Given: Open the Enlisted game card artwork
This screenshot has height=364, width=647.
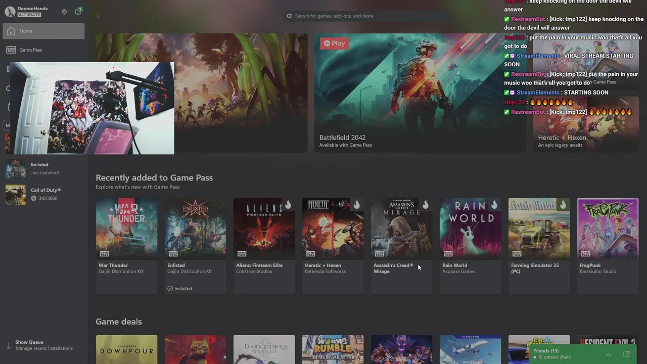Looking at the screenshot, I should pos(195,228).
